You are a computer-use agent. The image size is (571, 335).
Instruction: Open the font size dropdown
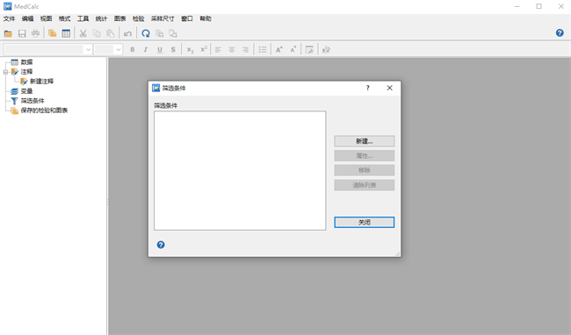pos(118,49)
